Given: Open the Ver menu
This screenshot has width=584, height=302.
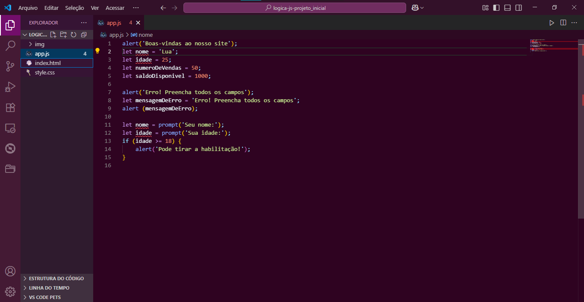Looking at the screenshot, I should pyautogui.click(x=95, y=8).
